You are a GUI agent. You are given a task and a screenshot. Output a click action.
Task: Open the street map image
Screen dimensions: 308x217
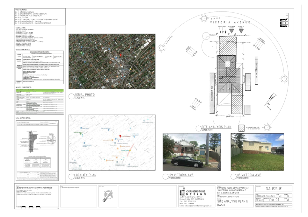coord(112,143)
